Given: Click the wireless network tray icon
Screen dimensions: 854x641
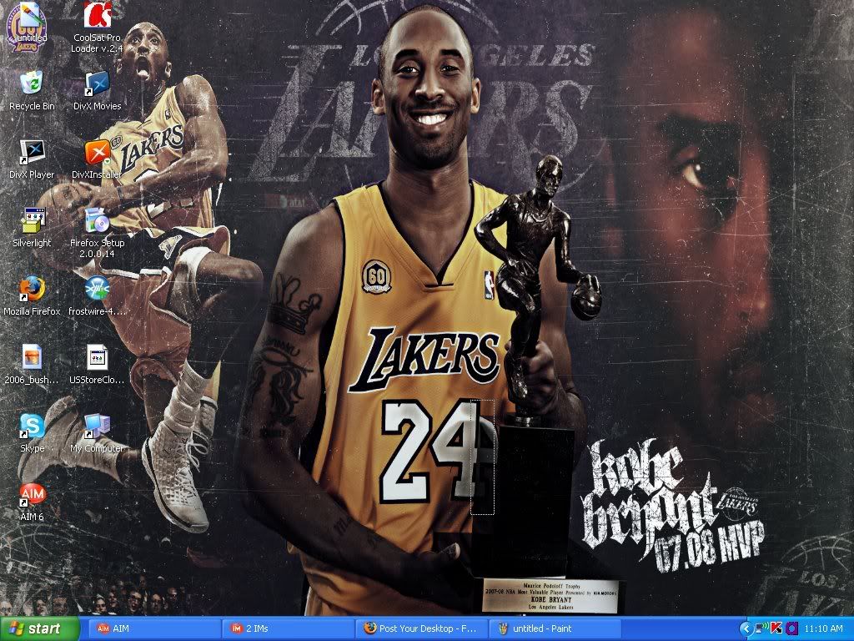Looking at the screenshot, I should pyautogui.click(x=762, y=628).
